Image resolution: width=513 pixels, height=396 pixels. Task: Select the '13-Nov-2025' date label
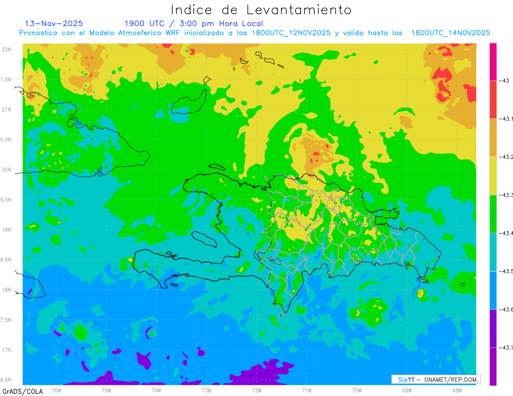click(54, 23)
